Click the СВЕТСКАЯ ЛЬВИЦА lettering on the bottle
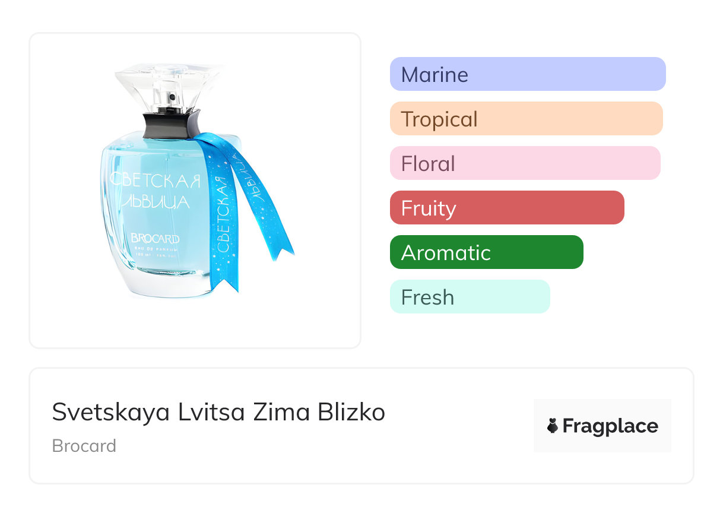 pyautogui.click(x=156, y=190)
